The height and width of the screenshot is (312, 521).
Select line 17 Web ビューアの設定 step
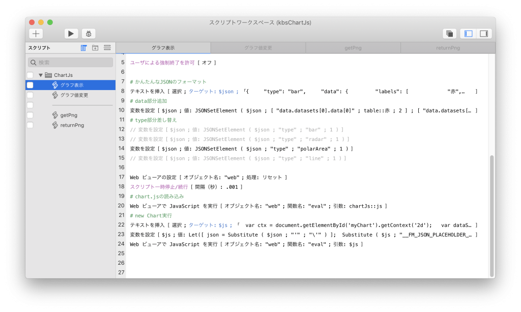pos(208,178)
